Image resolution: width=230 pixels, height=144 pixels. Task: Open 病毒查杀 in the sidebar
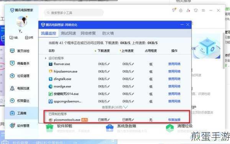[20, 63]
